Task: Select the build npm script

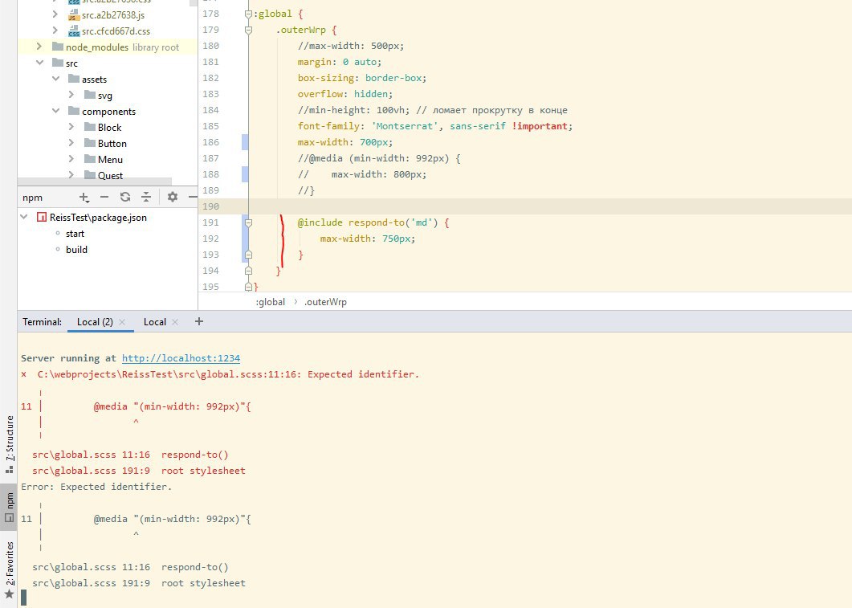Action: pyautogui.click(x=76, y=250)
